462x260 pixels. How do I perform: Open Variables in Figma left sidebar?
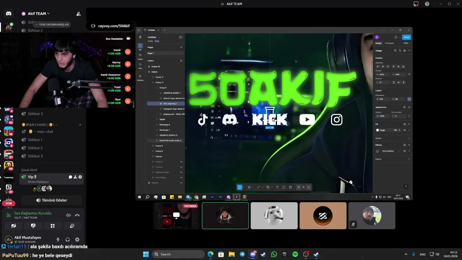tap(140, 77)
